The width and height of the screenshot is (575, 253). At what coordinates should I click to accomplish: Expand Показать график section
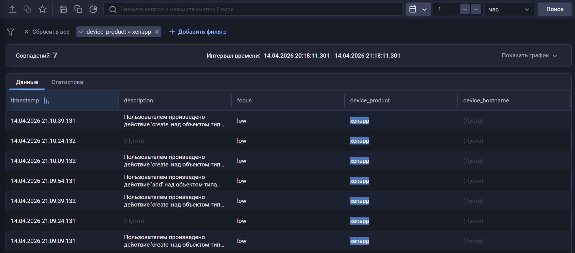[529, 55]
